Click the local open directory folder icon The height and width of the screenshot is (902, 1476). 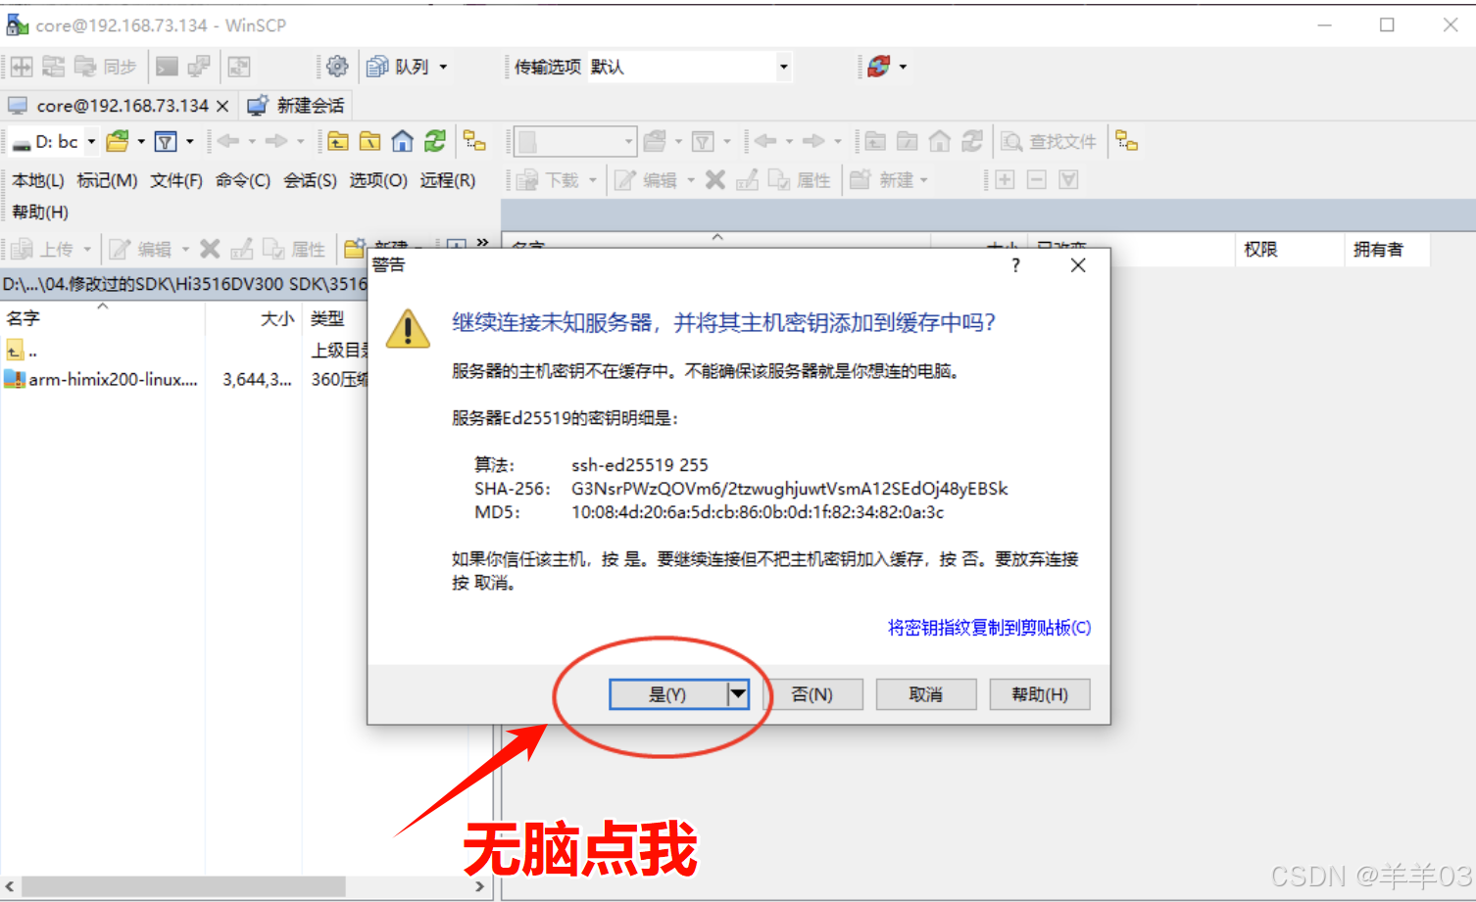pyautogui.click(x=118, y=142)
